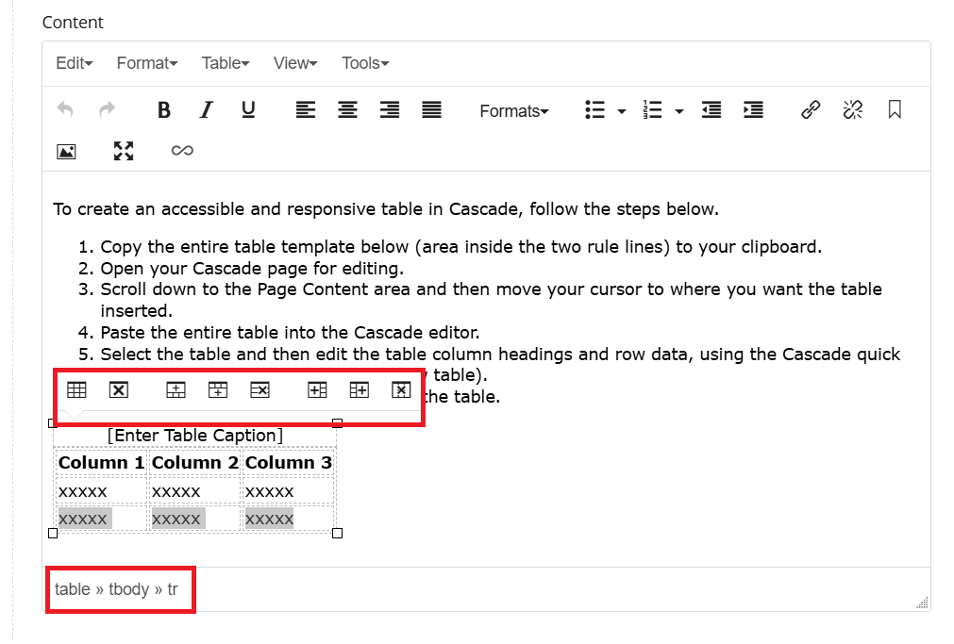The width and height of the screenshot is (954, 644).
Task: Insert anchor with bookmark icon
Action: tap(895, 110)
